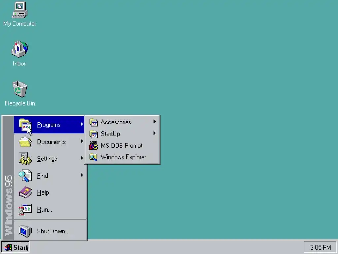Click the Settings gear icon

pos(25,159)
